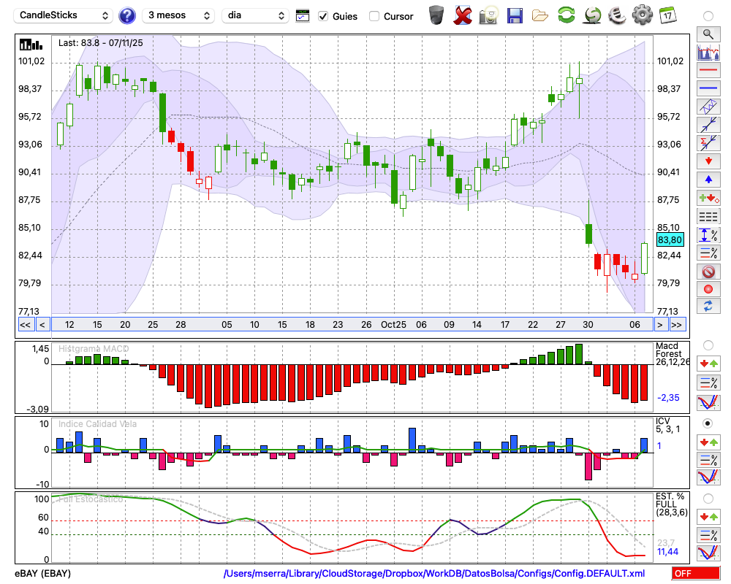Click the bar chart icon beside Last price
This screenshot has width=731, height=584.
(x=31, y=45)
